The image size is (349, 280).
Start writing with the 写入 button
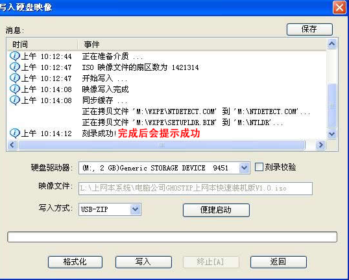143,262
